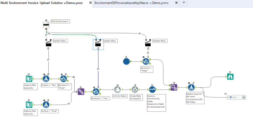Select the Info for blobs tool
Screen dimensions: 253x123
click(x=118, y=89)
